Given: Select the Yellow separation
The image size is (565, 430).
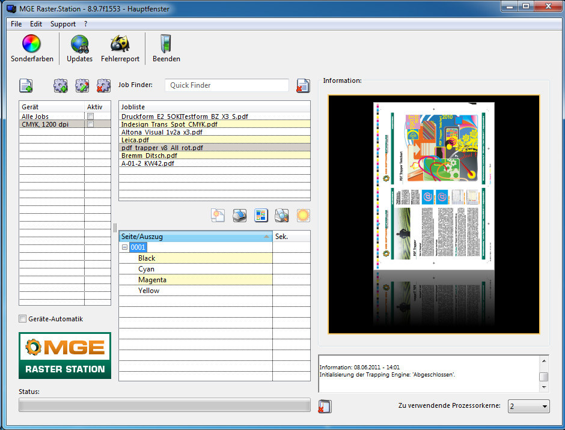Looking at the screenshot, I should pyautogui.click(x=148, y=291).
